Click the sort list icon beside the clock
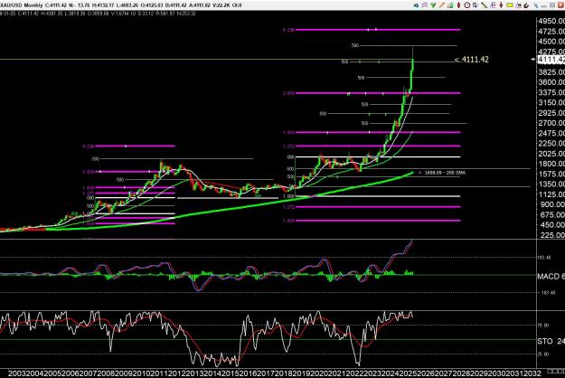This screenshot has width=565, height=378. coord(476,5)
